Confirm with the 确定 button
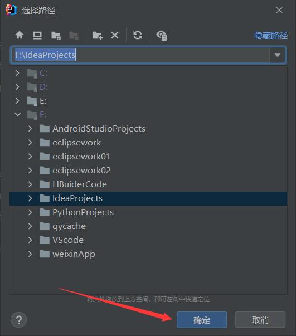296x336 pixels. (202, 320)
